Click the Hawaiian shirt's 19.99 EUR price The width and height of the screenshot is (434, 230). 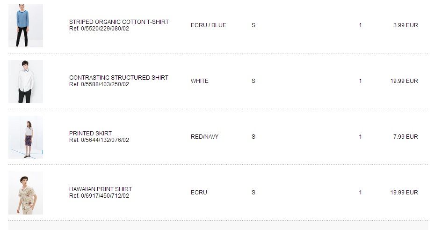[404, 193]
